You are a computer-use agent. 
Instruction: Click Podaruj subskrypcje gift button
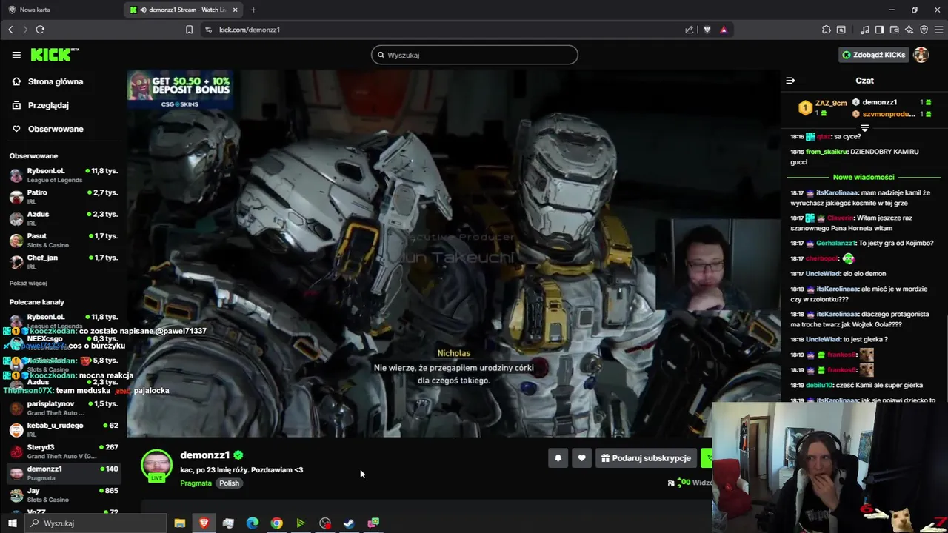pos(646,458)
